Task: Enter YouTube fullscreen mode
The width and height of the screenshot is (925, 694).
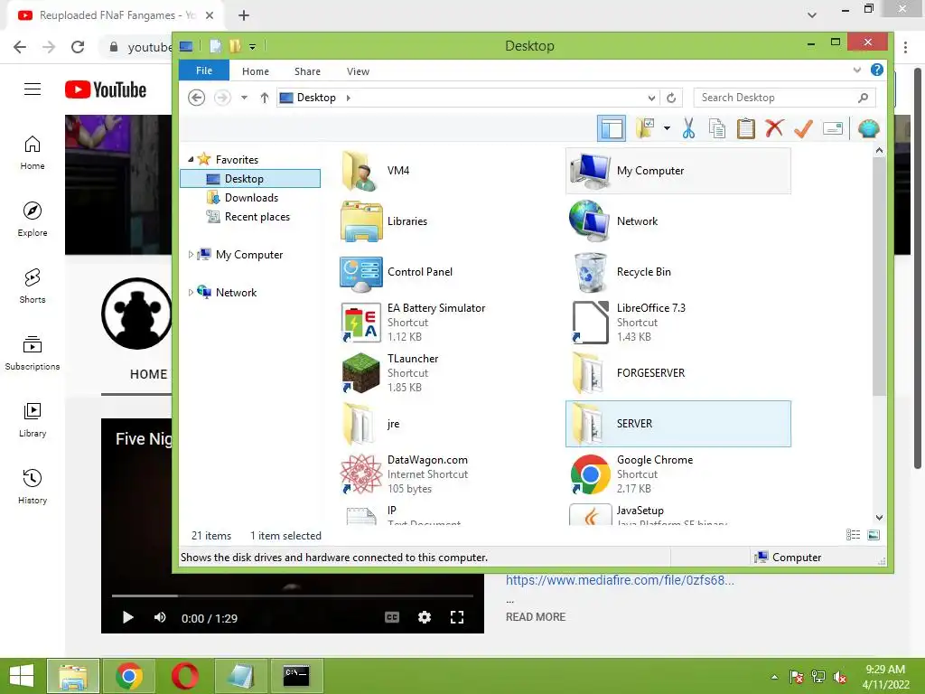Action: [x=456, y=617]
